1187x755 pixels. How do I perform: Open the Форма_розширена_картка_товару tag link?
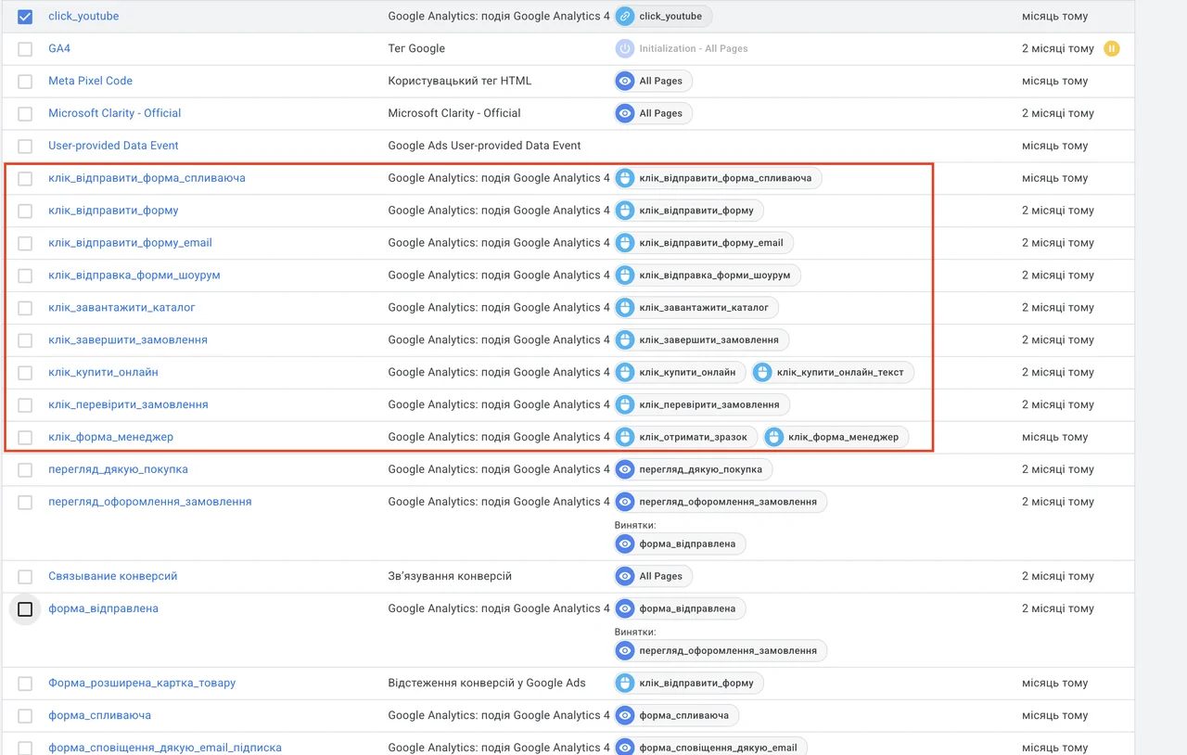pyautogui.click(x=142, y=683)
